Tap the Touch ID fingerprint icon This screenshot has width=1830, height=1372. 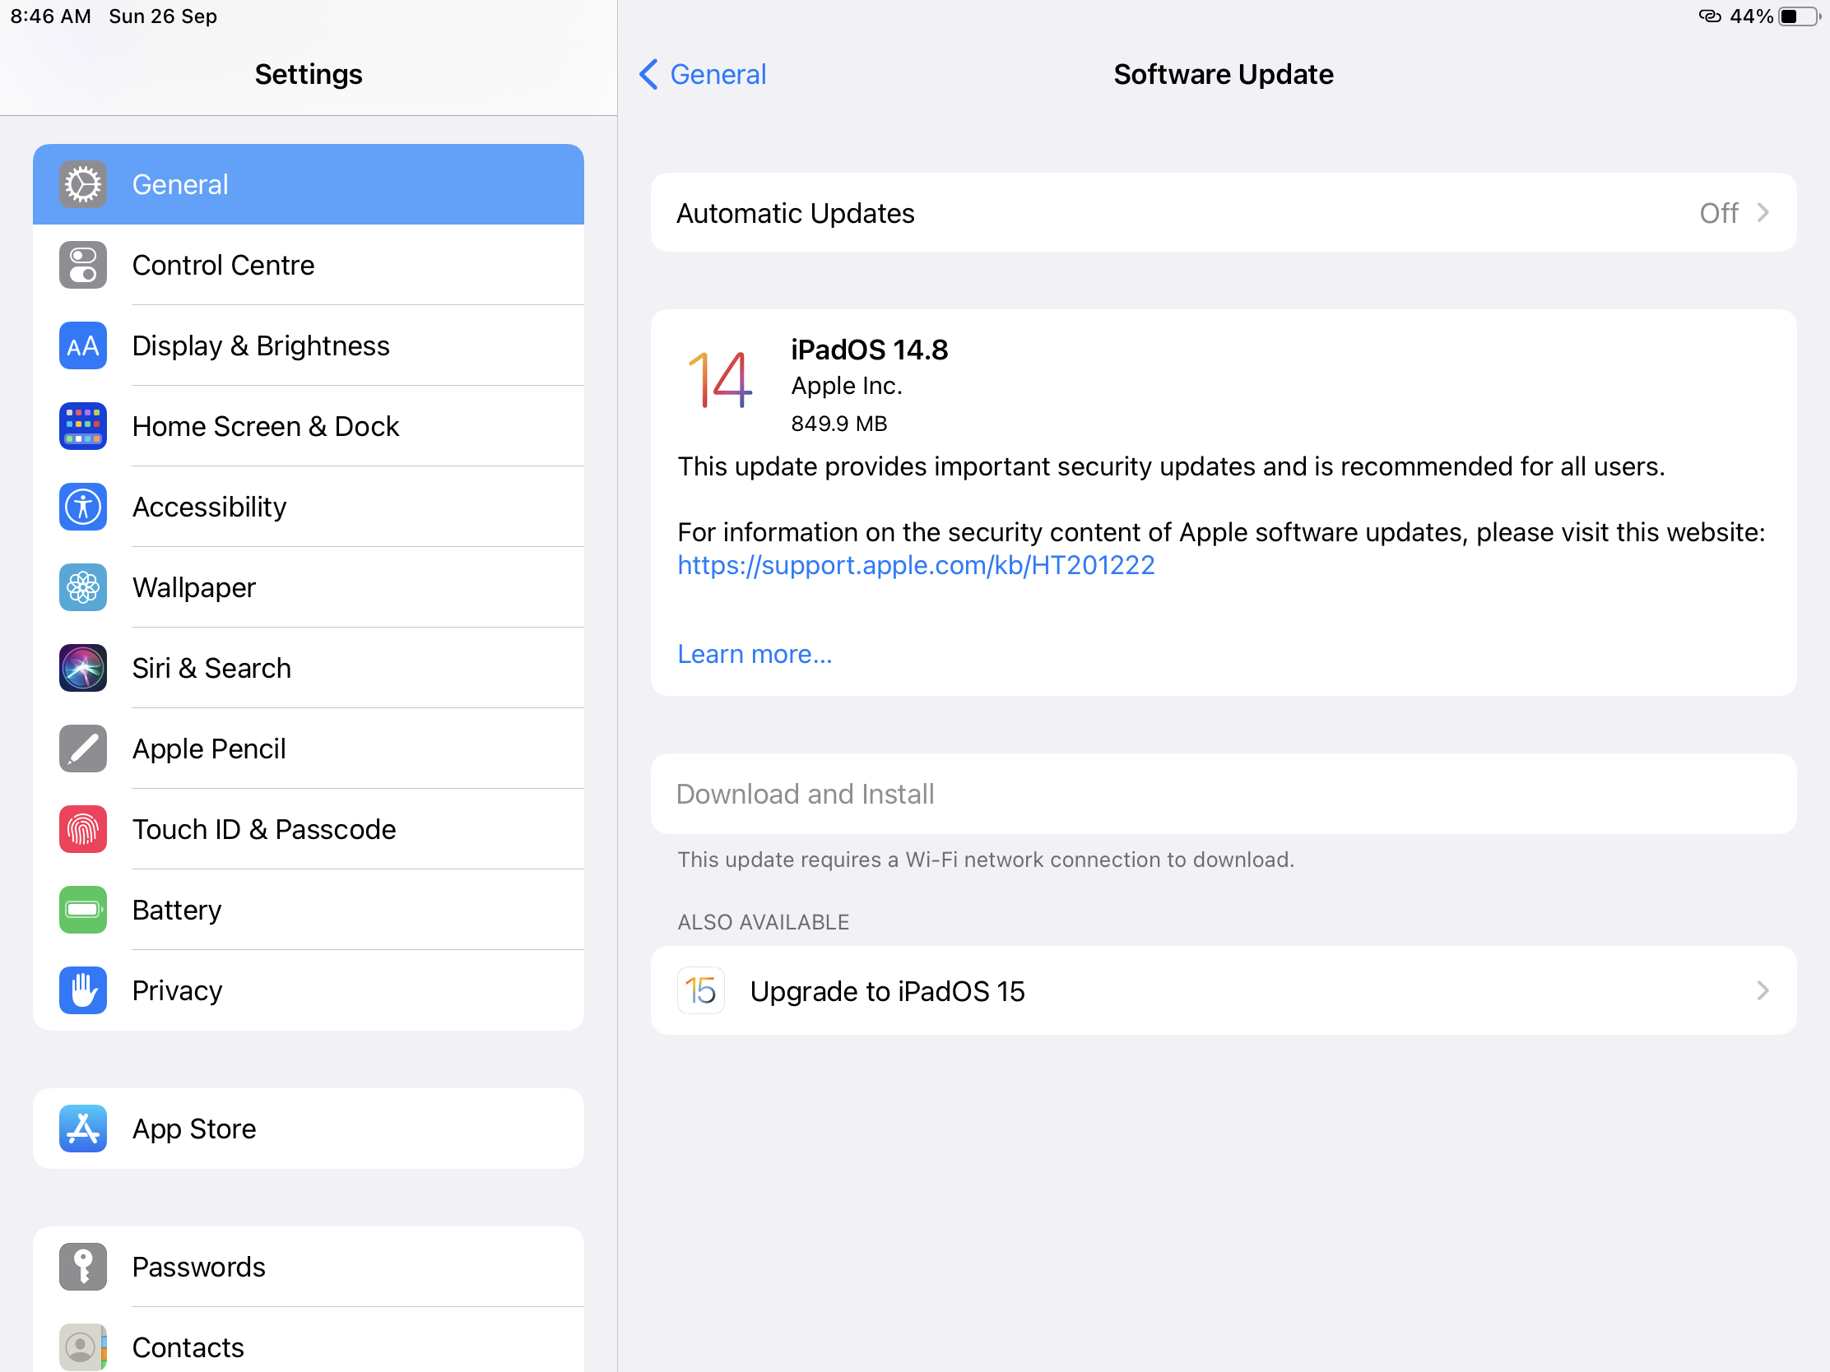click(x=83, y=829)
